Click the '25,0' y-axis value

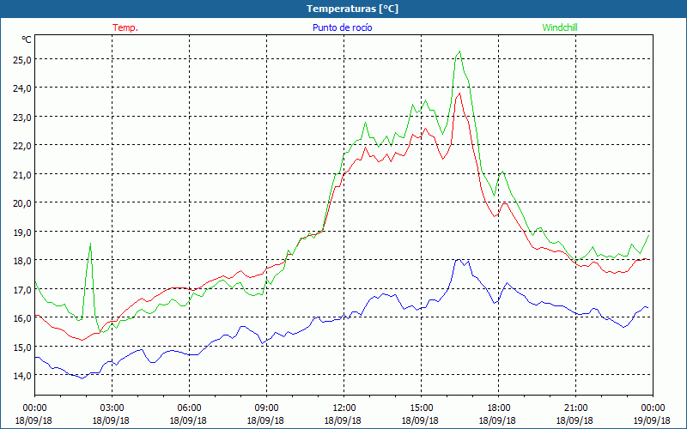tap(23, 59)
